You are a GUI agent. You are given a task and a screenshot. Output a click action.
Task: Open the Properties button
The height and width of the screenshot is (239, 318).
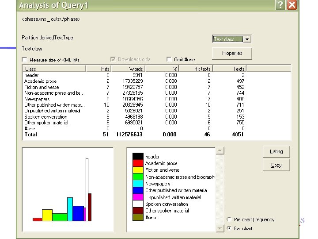232,53
